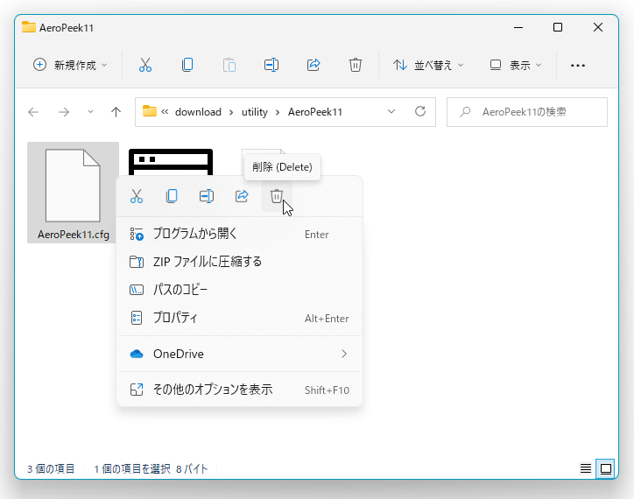This screenshot has width=634, height=499.
Task: Go up one folder level
Action: 116,112
